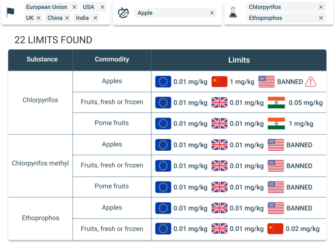Screen dimensions: 335x243
Task: Click the lab flask substance filter icon
Action: click(233, 12)
